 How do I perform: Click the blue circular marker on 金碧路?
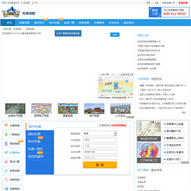tap(127, 81)
